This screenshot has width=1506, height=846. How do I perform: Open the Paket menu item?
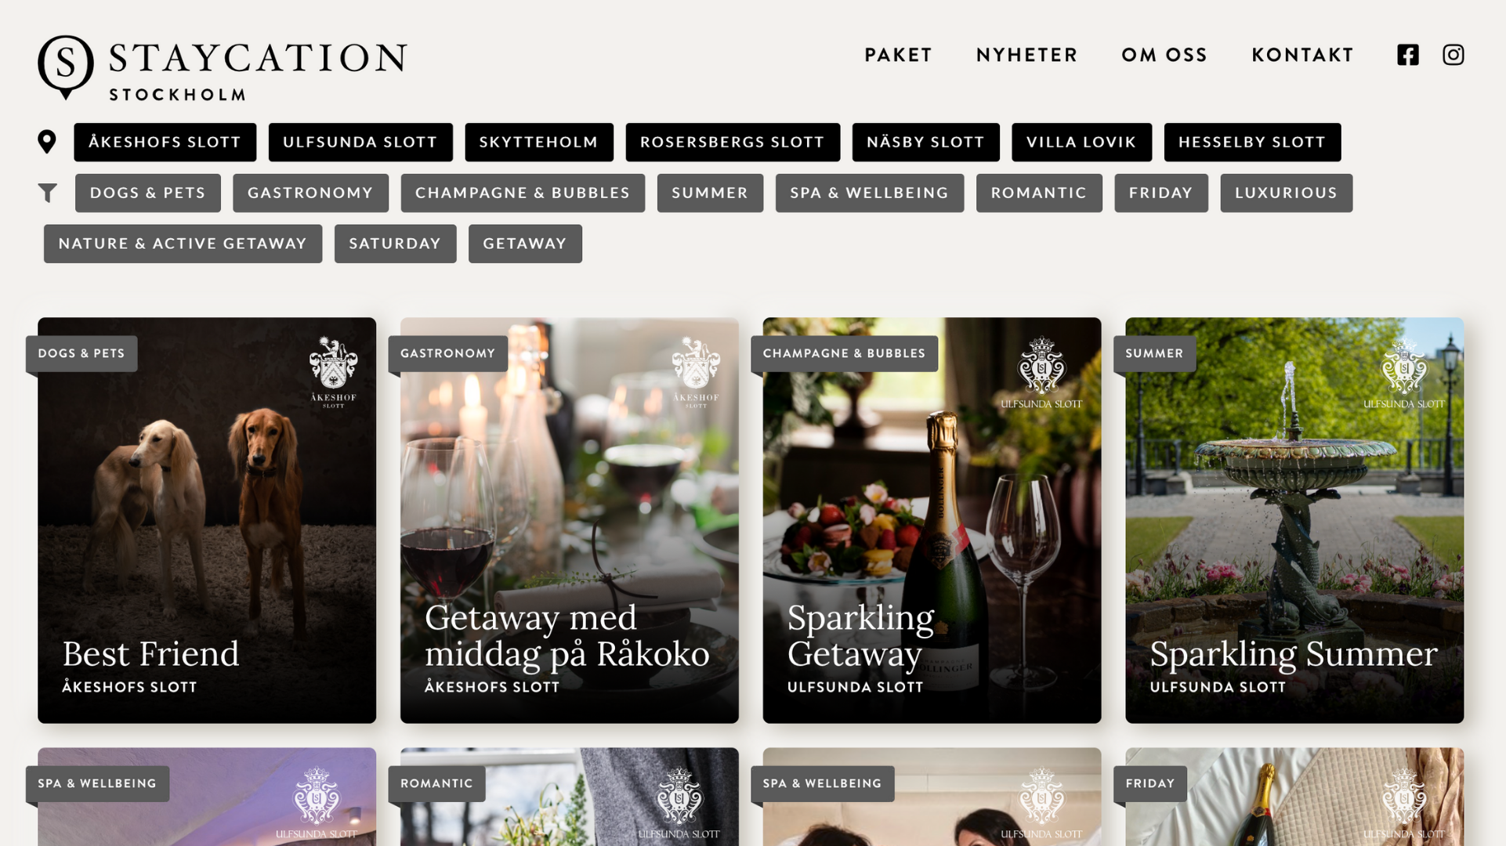899,55
